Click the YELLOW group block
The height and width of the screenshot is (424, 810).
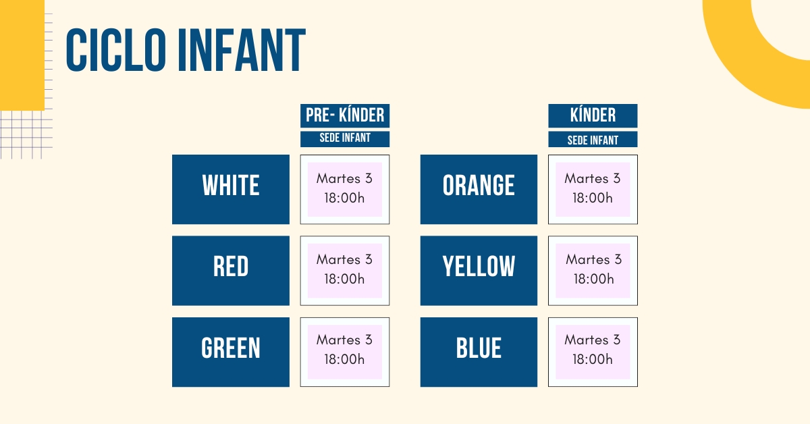(x=479, y=270)
